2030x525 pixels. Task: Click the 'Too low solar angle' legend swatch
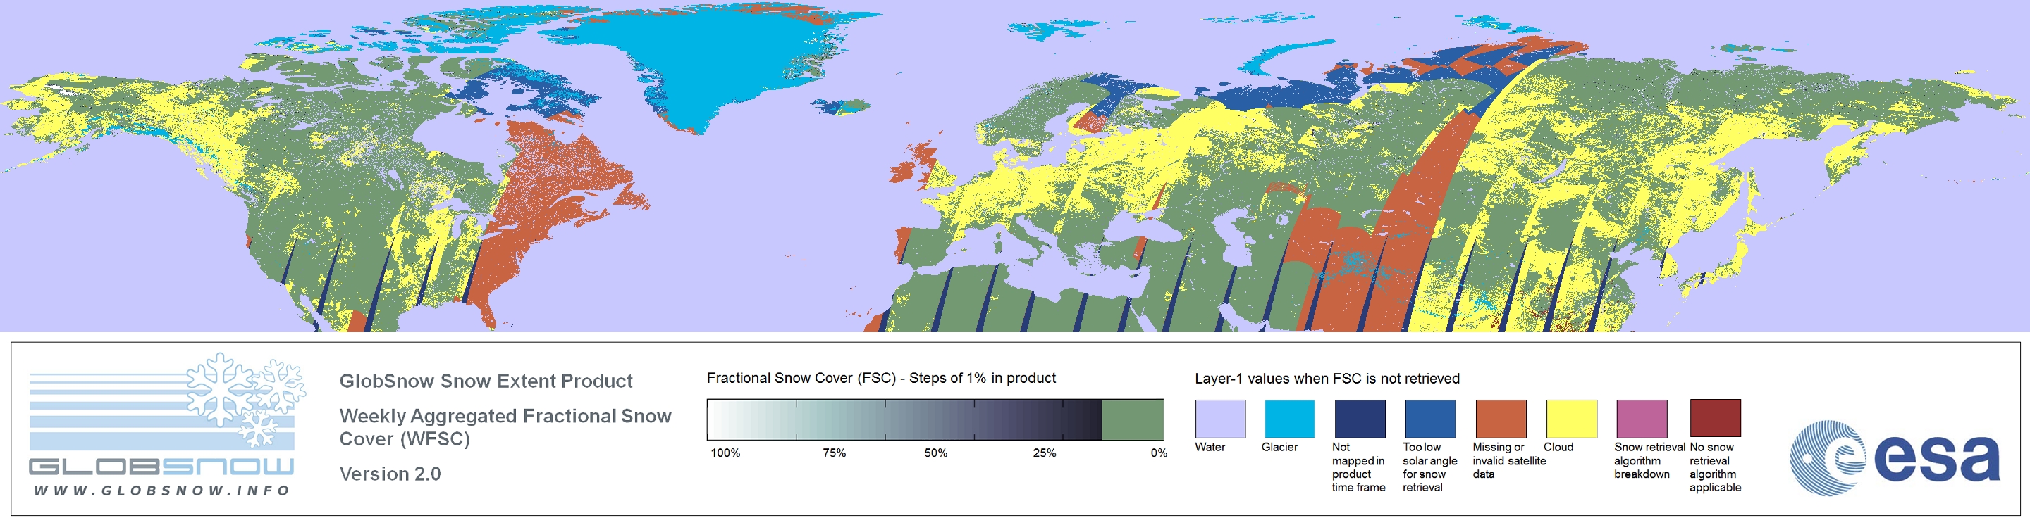click(x=1429, y=419)
